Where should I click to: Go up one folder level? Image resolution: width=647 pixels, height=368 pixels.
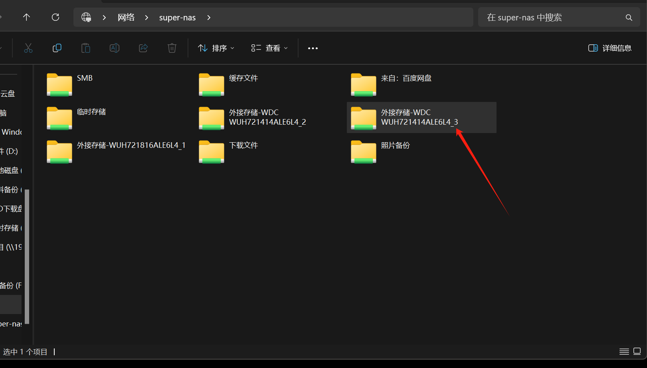(x=26, y=17)
